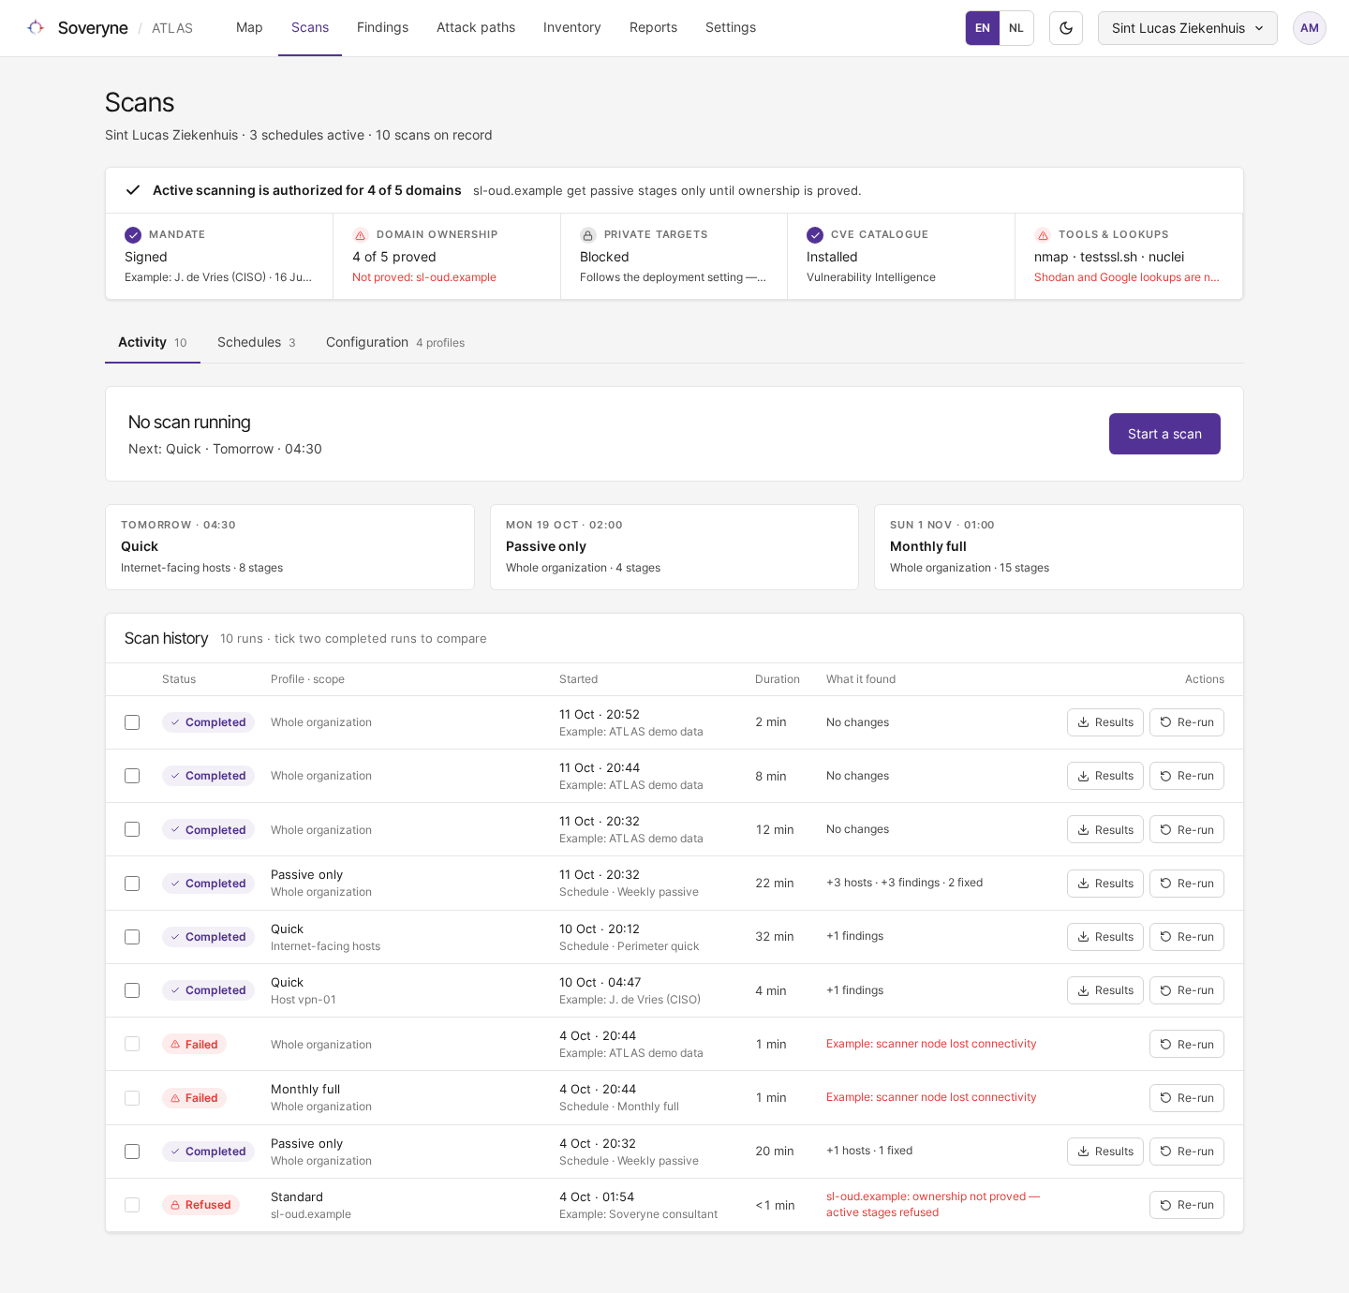
Task: Open the Inventory page
Action: 572,28
